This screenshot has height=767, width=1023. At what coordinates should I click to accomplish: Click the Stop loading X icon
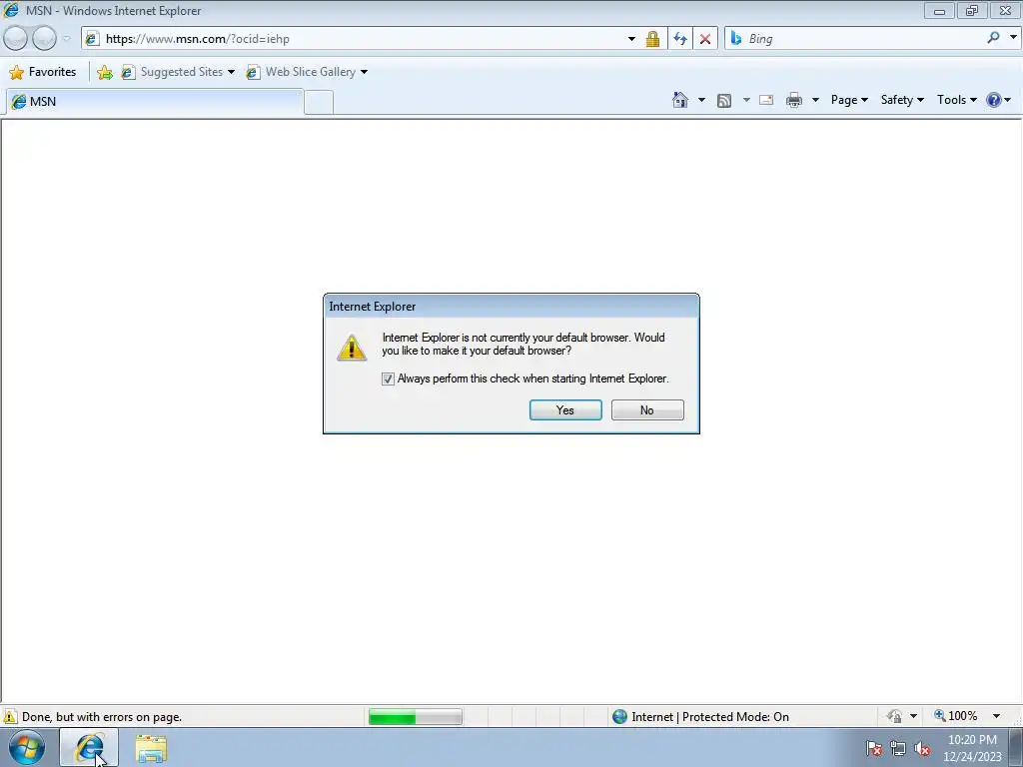tap(705, 39)
